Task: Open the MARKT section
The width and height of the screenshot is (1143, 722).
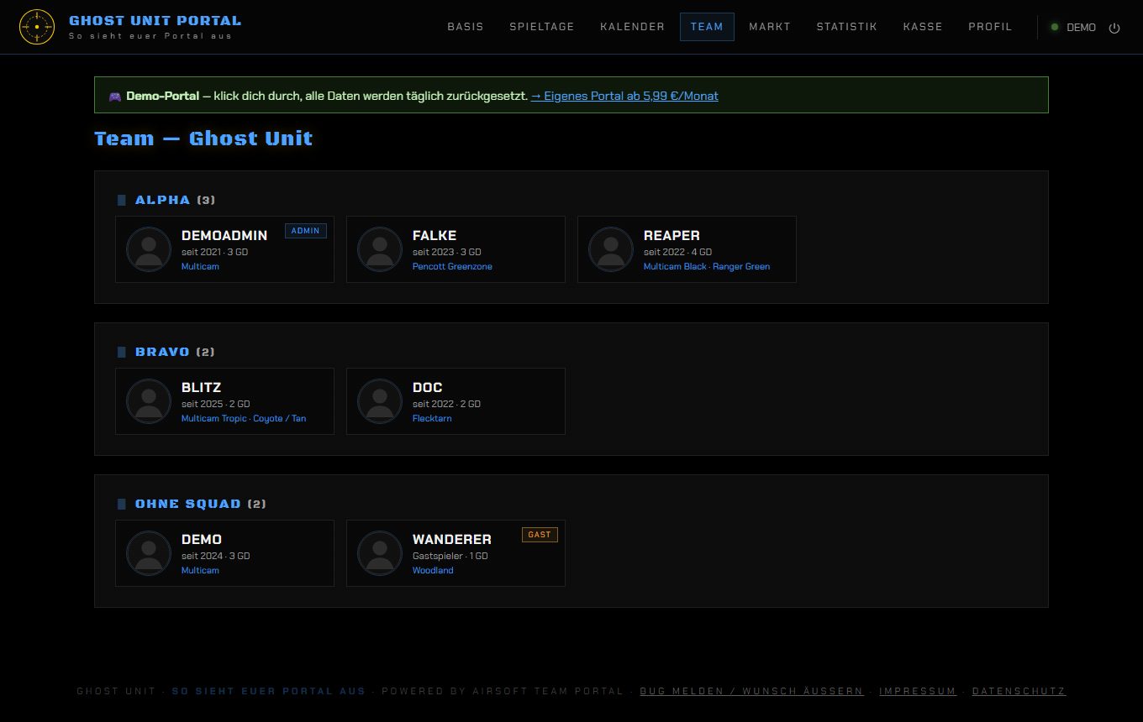Action: pos(770,27)
